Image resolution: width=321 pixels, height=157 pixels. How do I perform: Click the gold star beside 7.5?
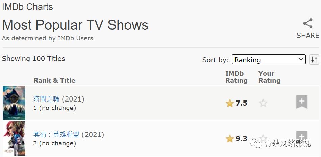(230, 103)
